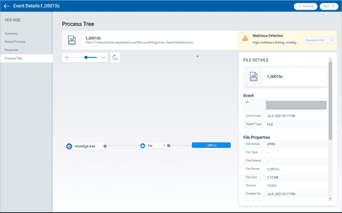
Task: Adjust the process tree zoom slider
Action: click(x=86, y=57)
